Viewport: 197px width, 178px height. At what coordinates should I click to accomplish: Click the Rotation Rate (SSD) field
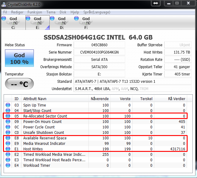coord(178,60)
